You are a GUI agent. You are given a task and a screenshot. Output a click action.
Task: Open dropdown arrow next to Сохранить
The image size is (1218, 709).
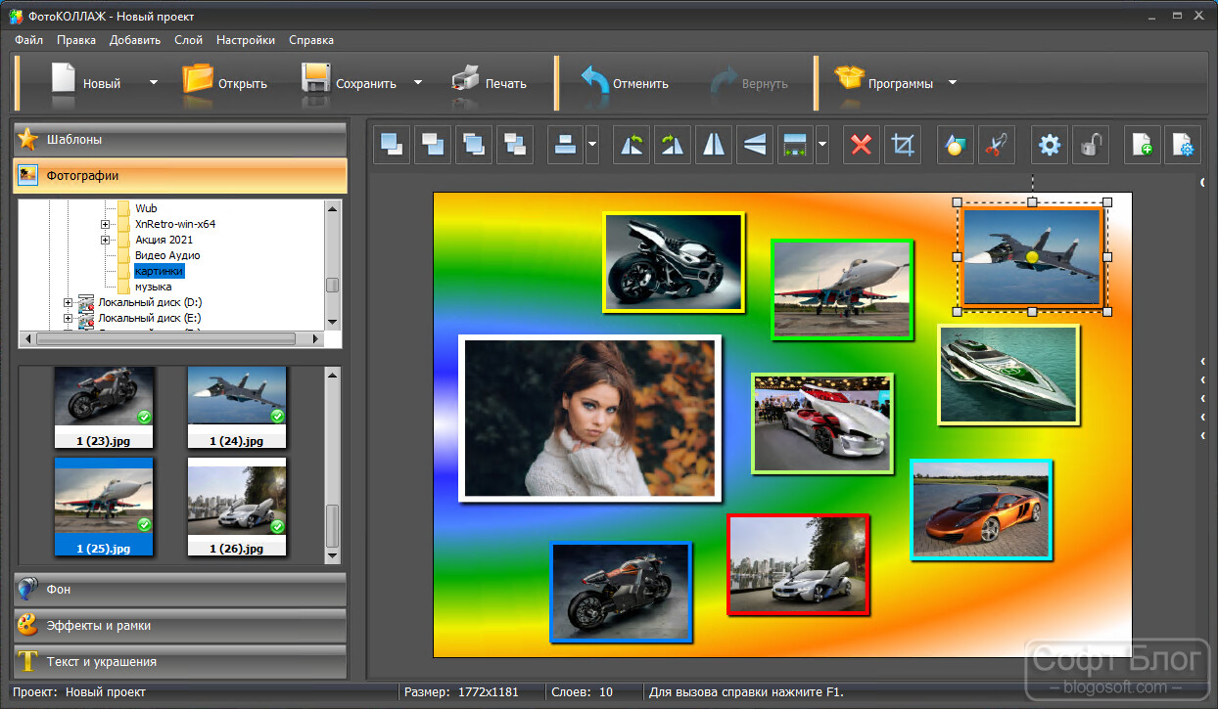point(418,83)
